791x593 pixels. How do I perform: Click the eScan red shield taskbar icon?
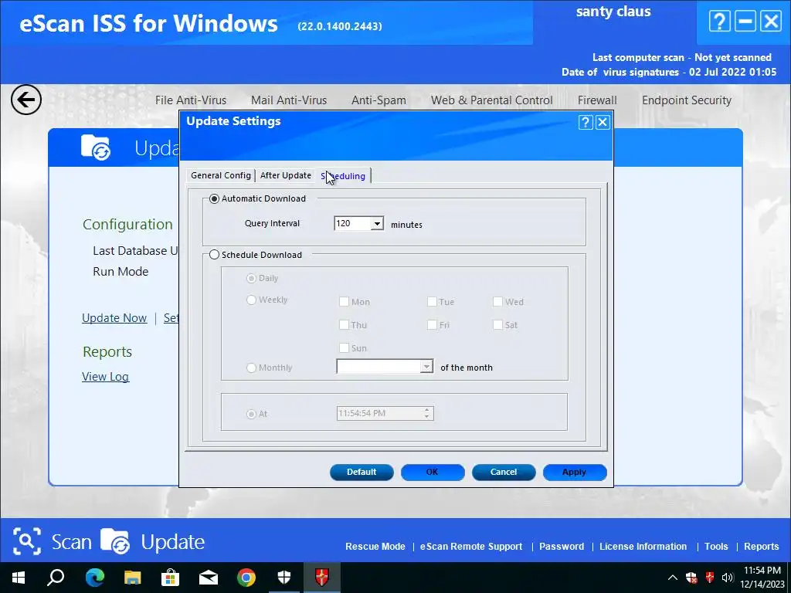(x=322, y=578)
